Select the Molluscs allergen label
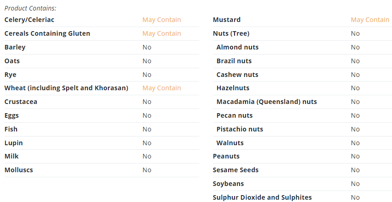Image resolution: width=392 pixels, height=202 pixels. [18, 170]
